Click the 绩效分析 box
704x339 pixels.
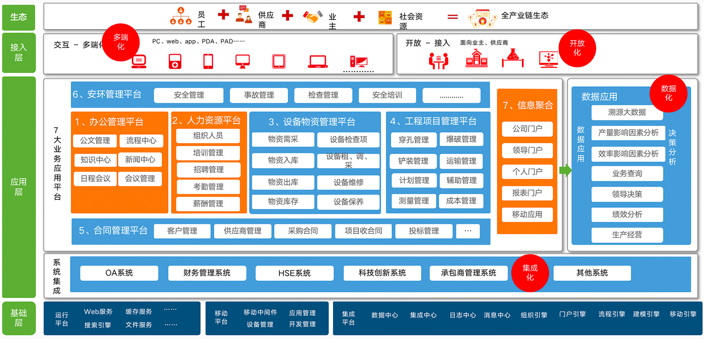627,214
